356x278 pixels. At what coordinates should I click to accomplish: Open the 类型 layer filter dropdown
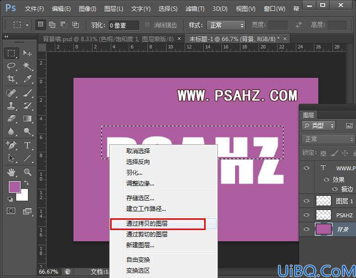pyautogui.click(x=319, y=125)
